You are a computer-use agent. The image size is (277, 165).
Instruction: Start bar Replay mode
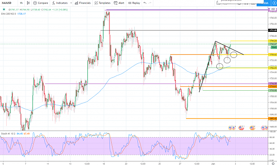(134, 3)
